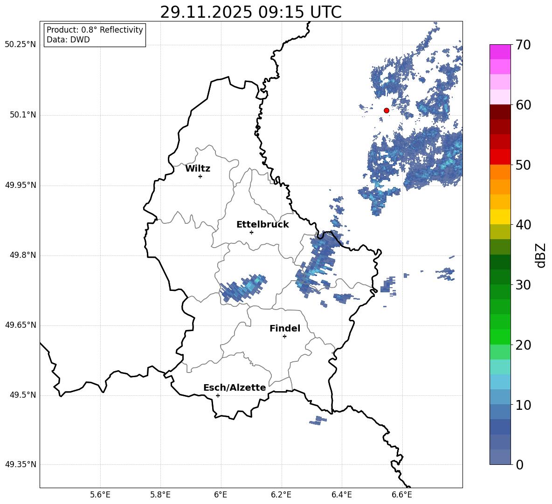Click the 70 value on the colorbar

coord(523,45)
